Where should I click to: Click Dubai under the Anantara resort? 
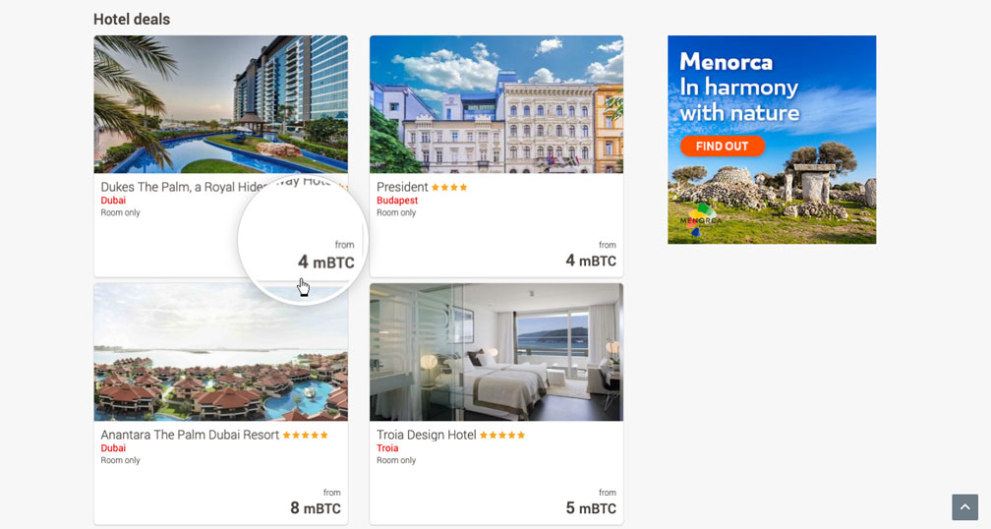click(x=113, y=448)
